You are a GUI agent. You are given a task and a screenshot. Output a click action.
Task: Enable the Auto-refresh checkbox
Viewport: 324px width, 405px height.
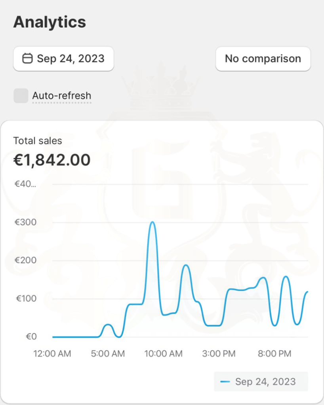pyautogui.click(x=21, y=96)
